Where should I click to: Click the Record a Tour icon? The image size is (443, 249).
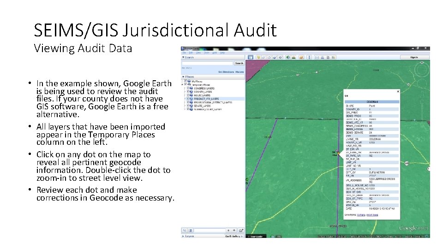[281, 57]
